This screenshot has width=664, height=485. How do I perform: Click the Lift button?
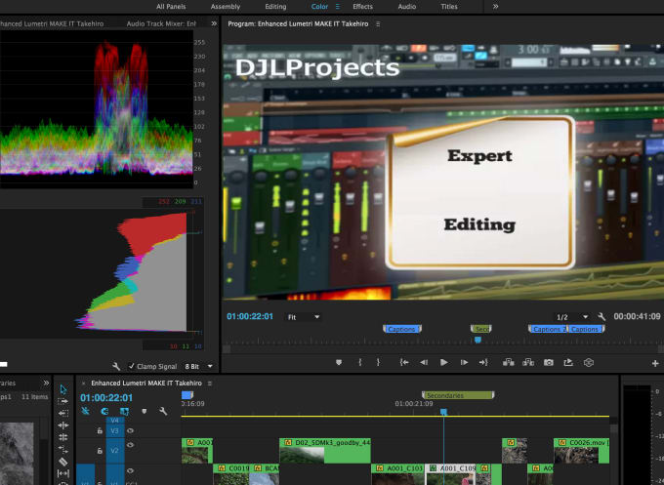[508, 363]
